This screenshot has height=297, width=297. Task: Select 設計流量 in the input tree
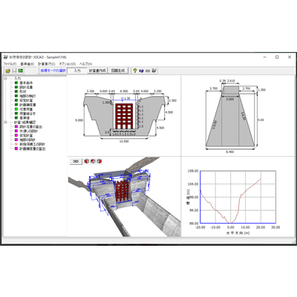26,88
